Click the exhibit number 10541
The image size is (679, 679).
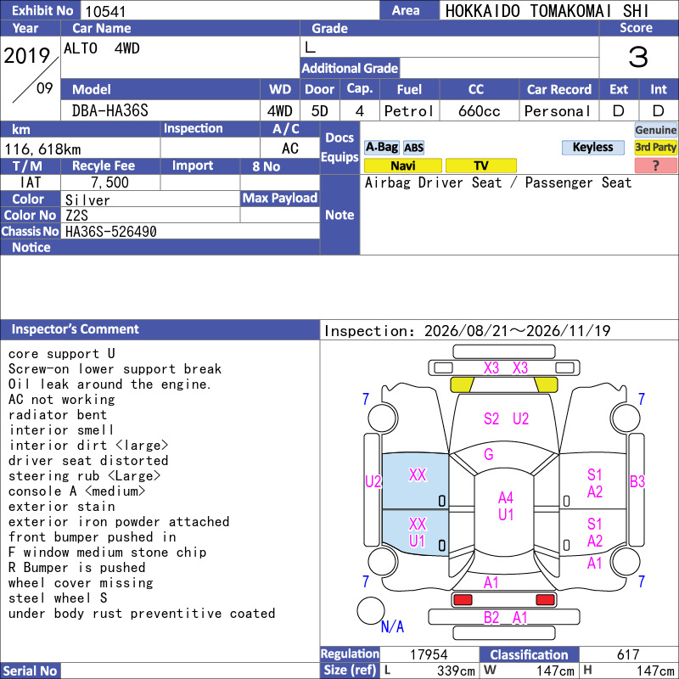tap(105, 11)
